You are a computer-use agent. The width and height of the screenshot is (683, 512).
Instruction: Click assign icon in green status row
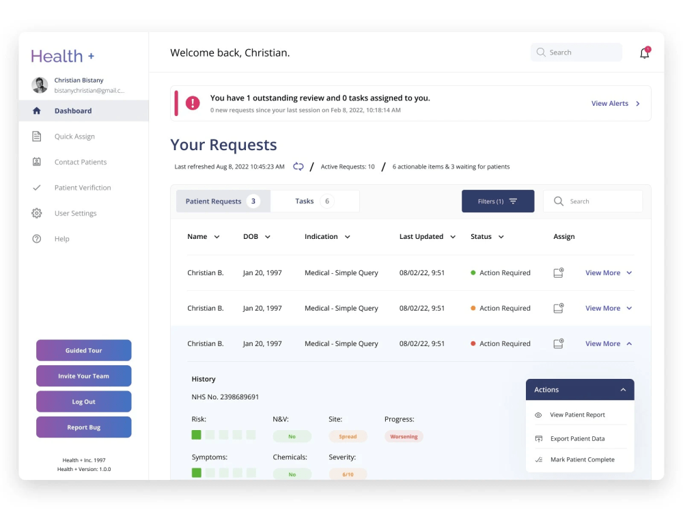pyautogui.click(x=559, y=272)
